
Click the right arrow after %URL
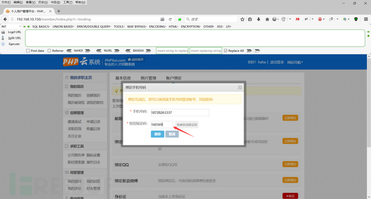click(117, 51)
